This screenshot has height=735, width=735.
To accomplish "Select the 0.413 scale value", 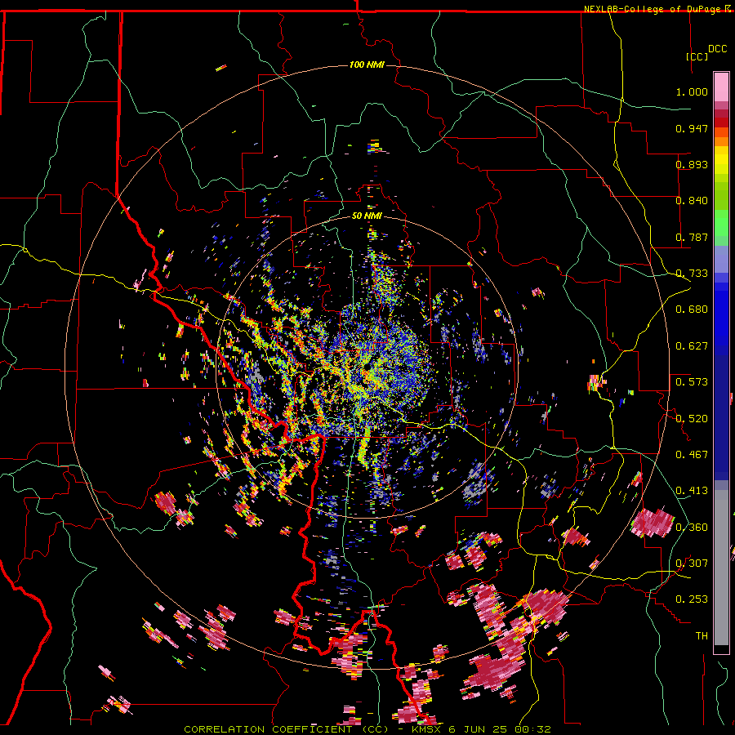I will [692, 491].
